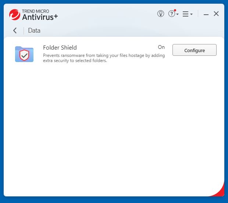The image size is (228, 203).
Task: Expand the hamburger menu dropdown
Action: (188, 14)
